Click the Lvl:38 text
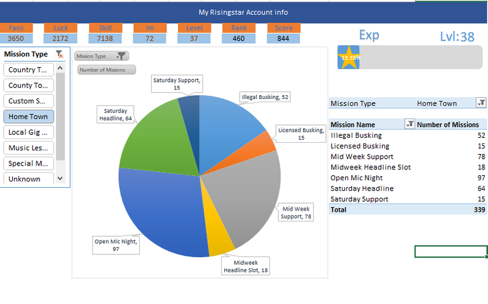Screen dimensions: 488x304 [x=457, y=37]
